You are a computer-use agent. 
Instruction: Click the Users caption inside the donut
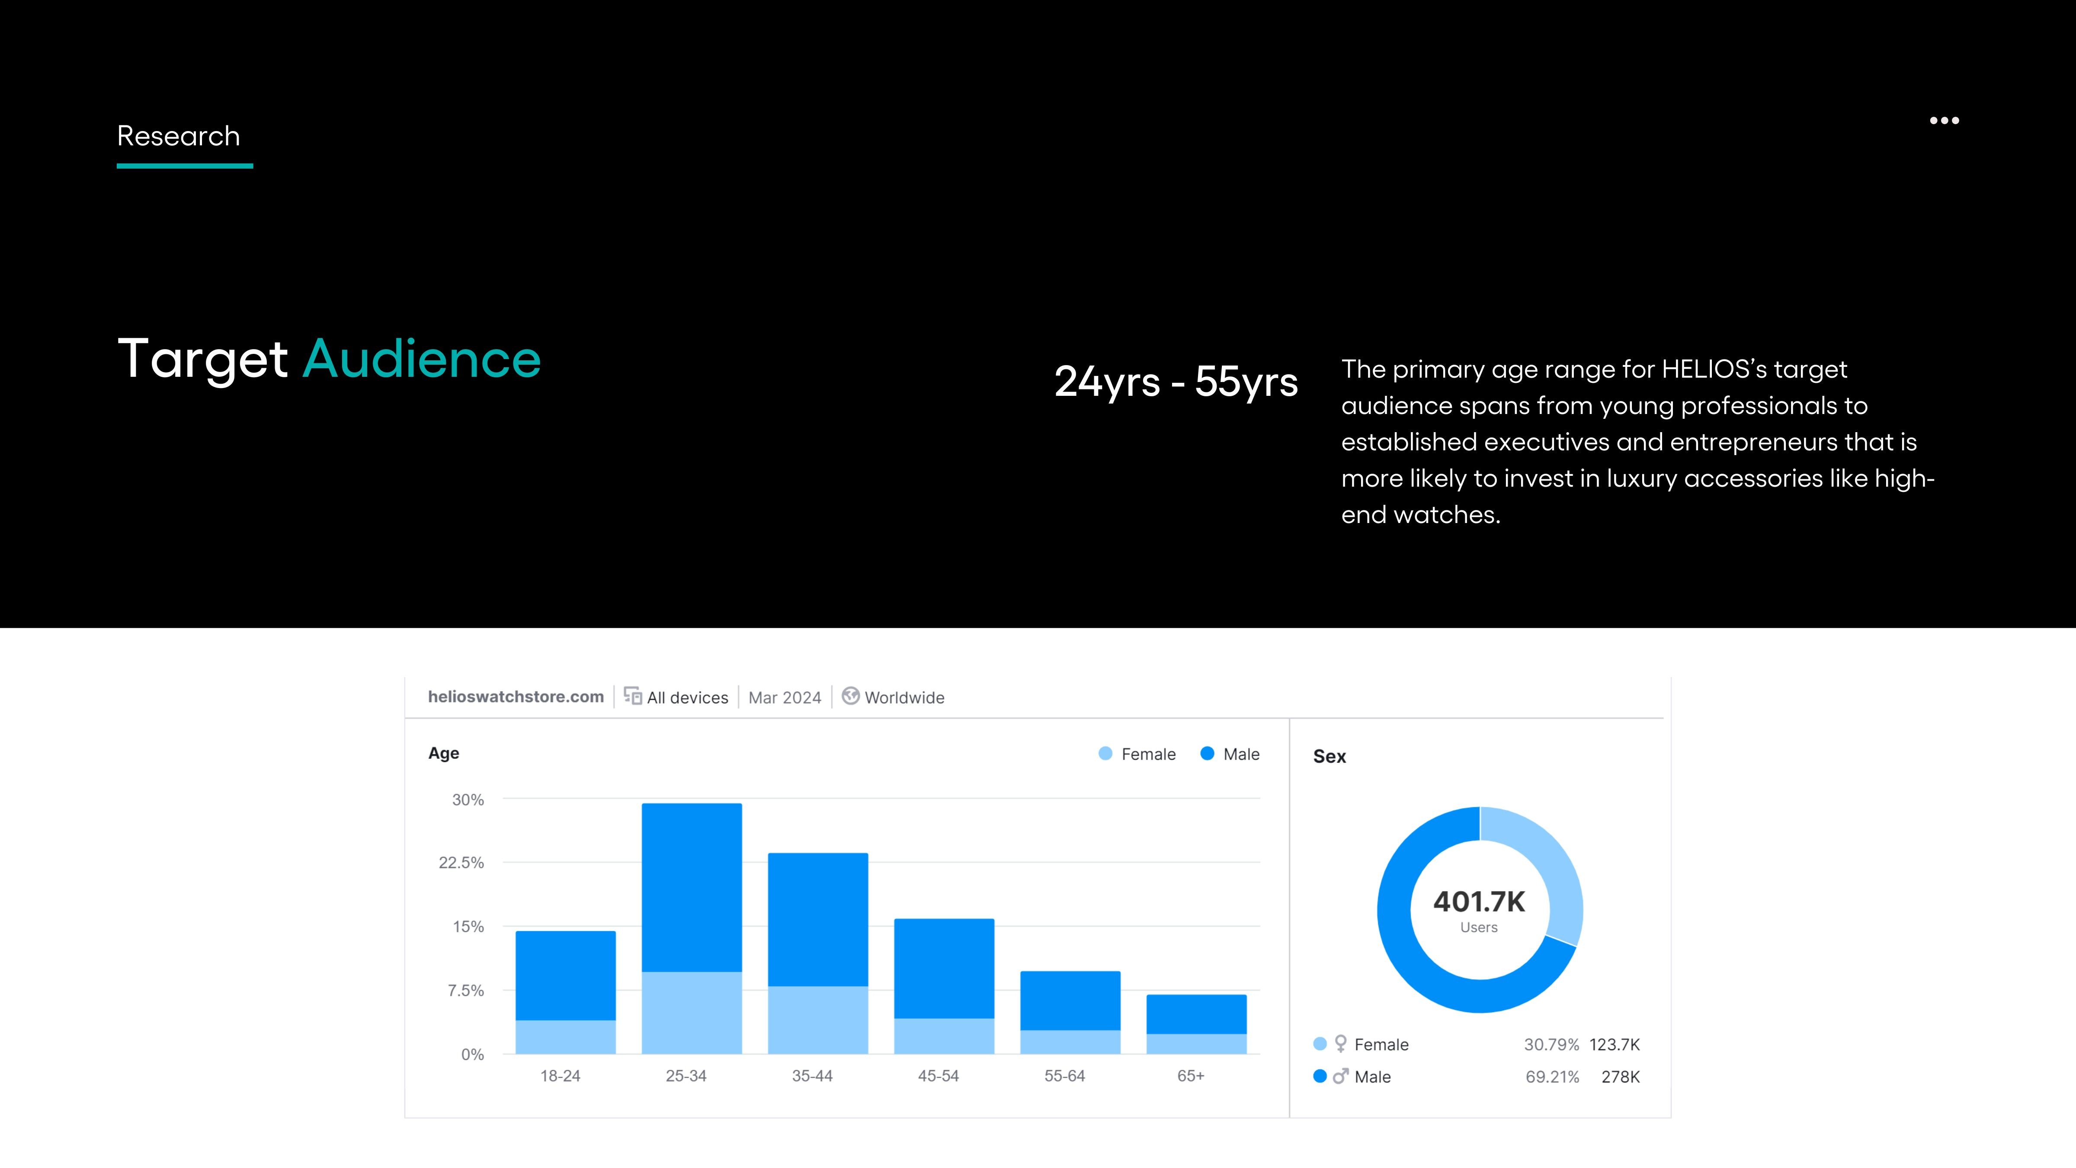1479,927
